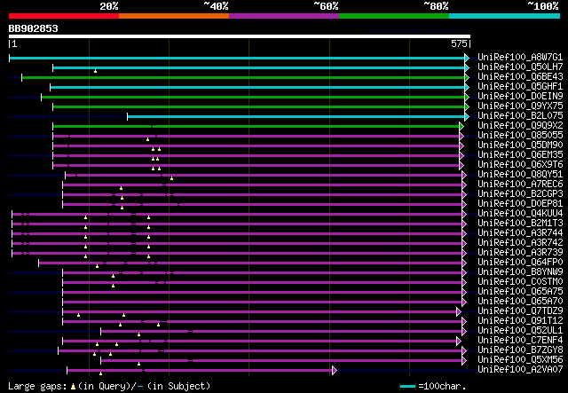Image resolution: width=568 pixels, height=393 pixels.
Task: Click the yellow gap marker under the UniRef100_Q50LH7 bar
Action: pos(95,71)
